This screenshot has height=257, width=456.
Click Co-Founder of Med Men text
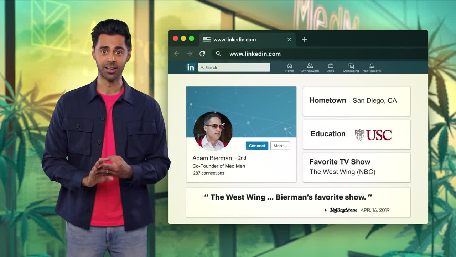click(219, 166)
